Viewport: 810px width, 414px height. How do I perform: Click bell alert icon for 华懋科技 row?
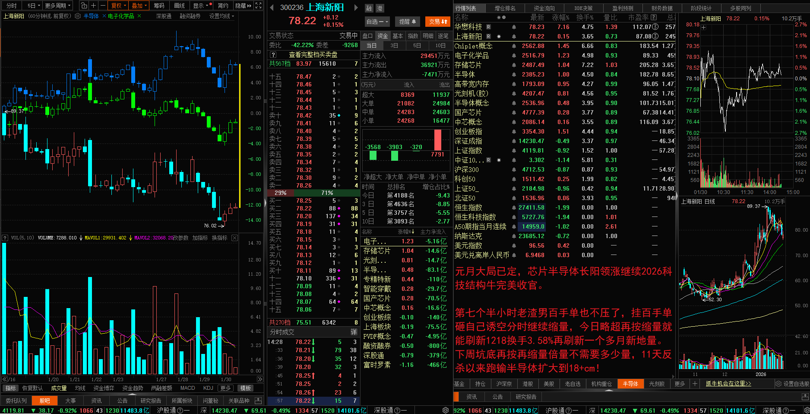tap(514, 27)
